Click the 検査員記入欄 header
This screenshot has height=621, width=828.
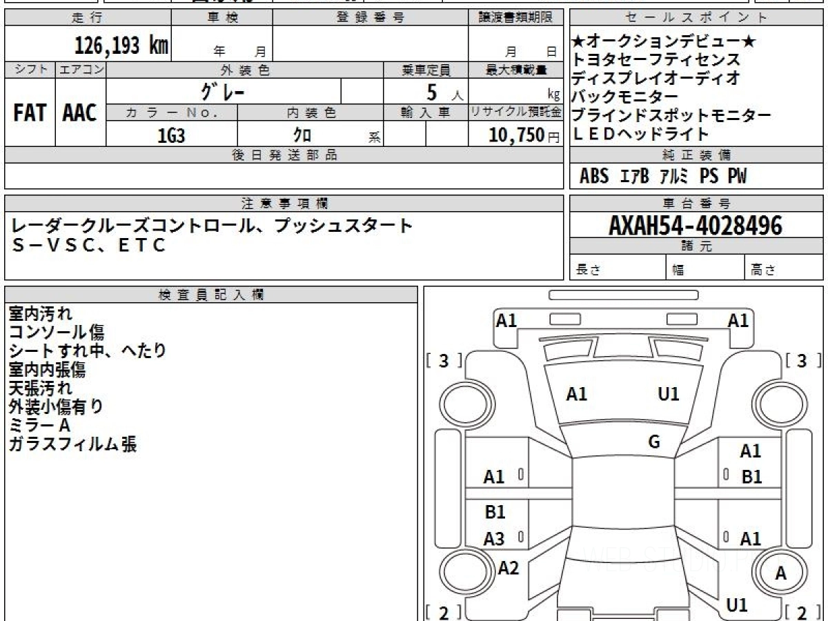[211, 295]
